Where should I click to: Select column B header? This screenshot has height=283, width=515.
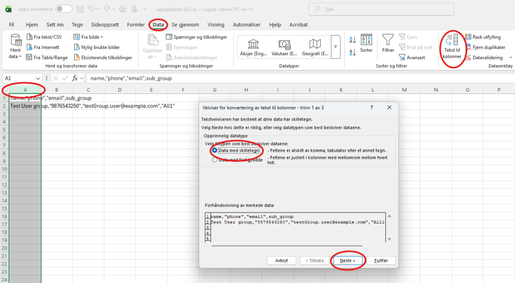click(x=56, y=89)
